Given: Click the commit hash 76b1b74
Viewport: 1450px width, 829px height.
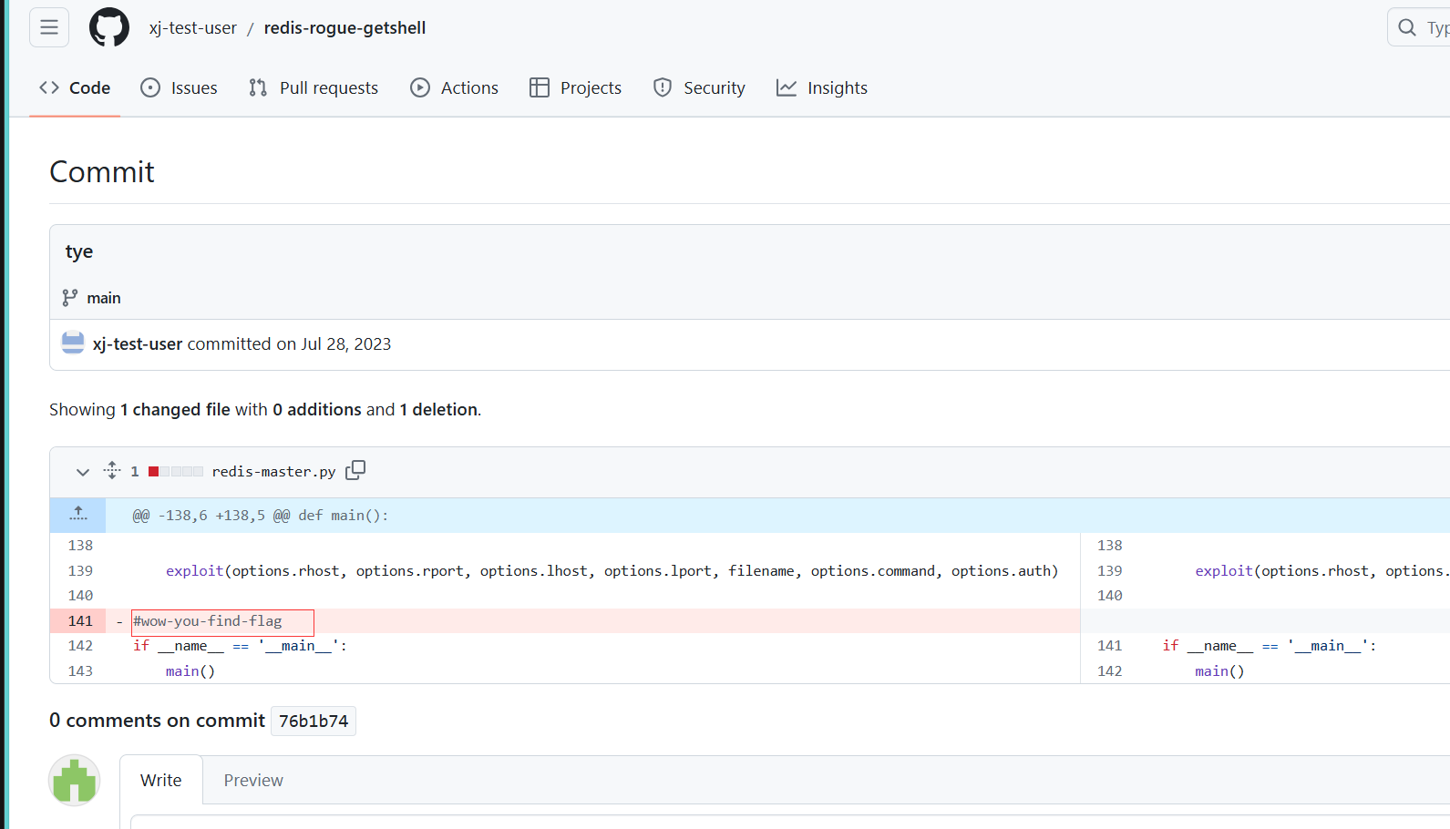Looking at the screenshot, I should click(x=314, y=721).
